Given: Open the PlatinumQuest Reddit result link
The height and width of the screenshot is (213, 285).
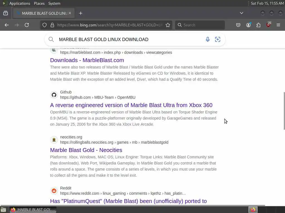Looking at the screenshot, I should [x=128, y=201].
